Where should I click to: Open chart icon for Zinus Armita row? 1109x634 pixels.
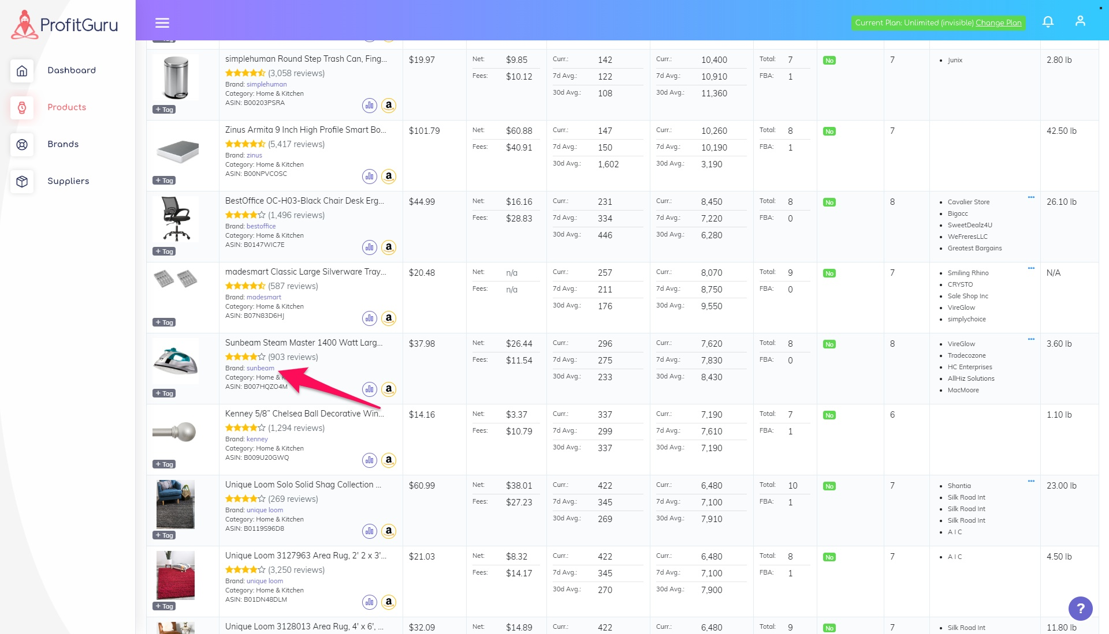tap(370, 176)
